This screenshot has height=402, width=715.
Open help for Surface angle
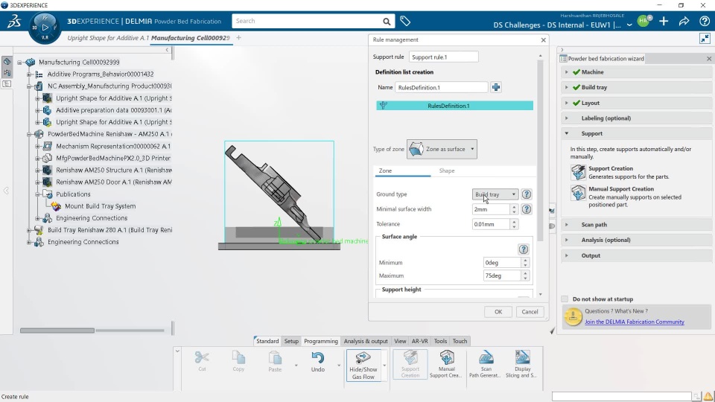(x=523, y=249)
